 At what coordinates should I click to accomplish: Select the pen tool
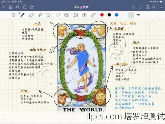[x=22, y=15]
